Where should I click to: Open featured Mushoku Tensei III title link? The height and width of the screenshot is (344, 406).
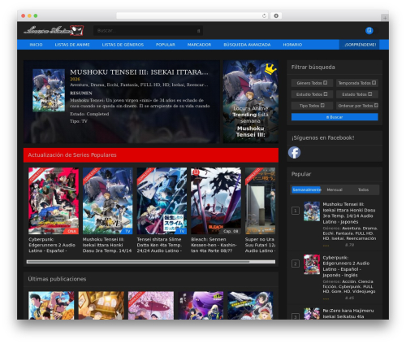point(139,72)
